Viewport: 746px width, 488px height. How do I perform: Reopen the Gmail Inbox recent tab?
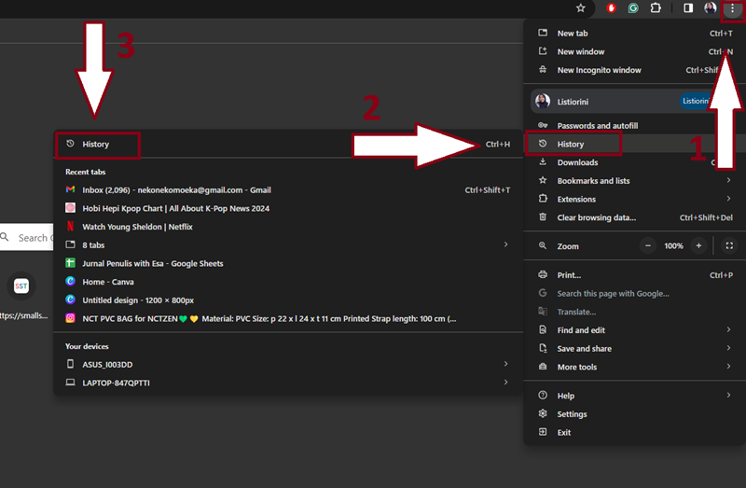click(288, 190)
